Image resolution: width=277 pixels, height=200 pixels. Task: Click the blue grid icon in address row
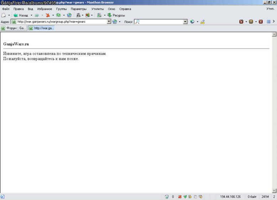268,22
